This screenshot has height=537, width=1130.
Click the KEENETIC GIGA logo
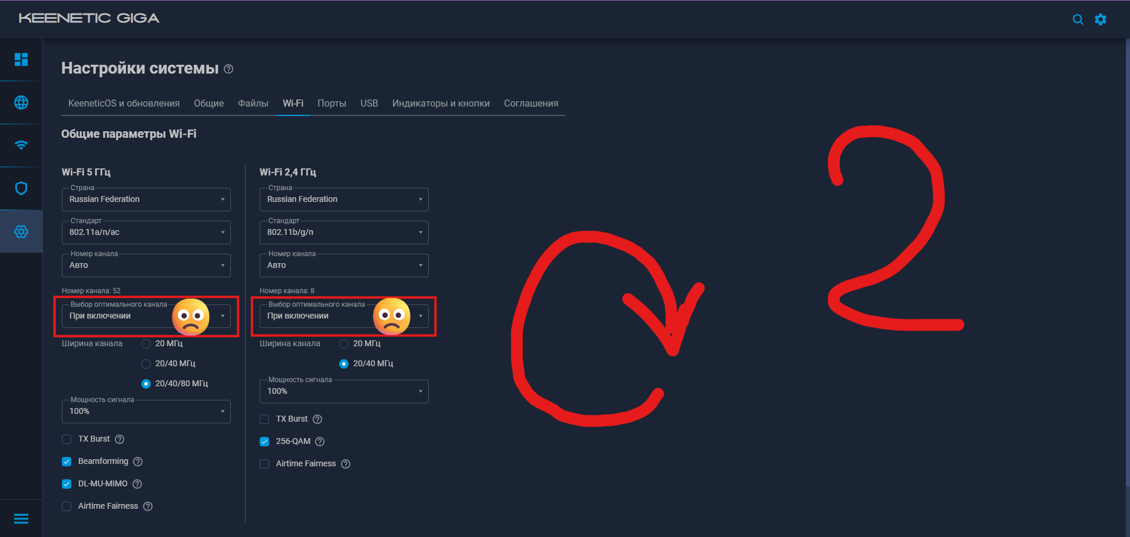(x=89, y=18)
